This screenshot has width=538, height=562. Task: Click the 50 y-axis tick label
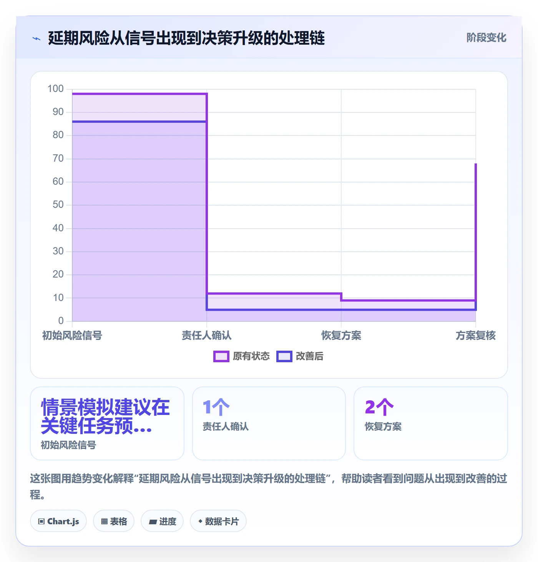[x=58, y=205]
